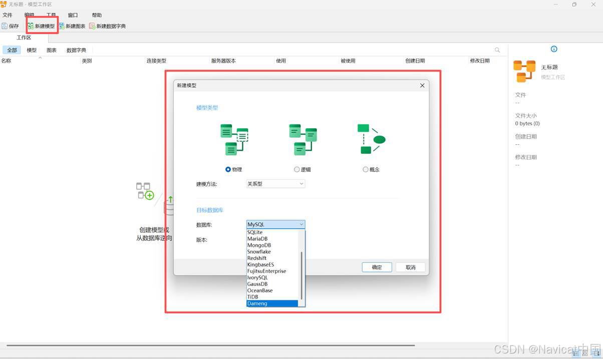Image resolution: width=603 pixels, height=359 pixels.
Task: Click the 新建模型 toolbar button
Action: 41,26
